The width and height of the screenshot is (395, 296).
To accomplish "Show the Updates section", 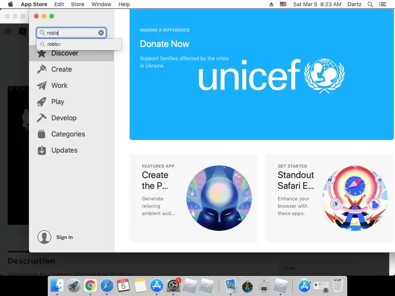I will tap(64, 150).
